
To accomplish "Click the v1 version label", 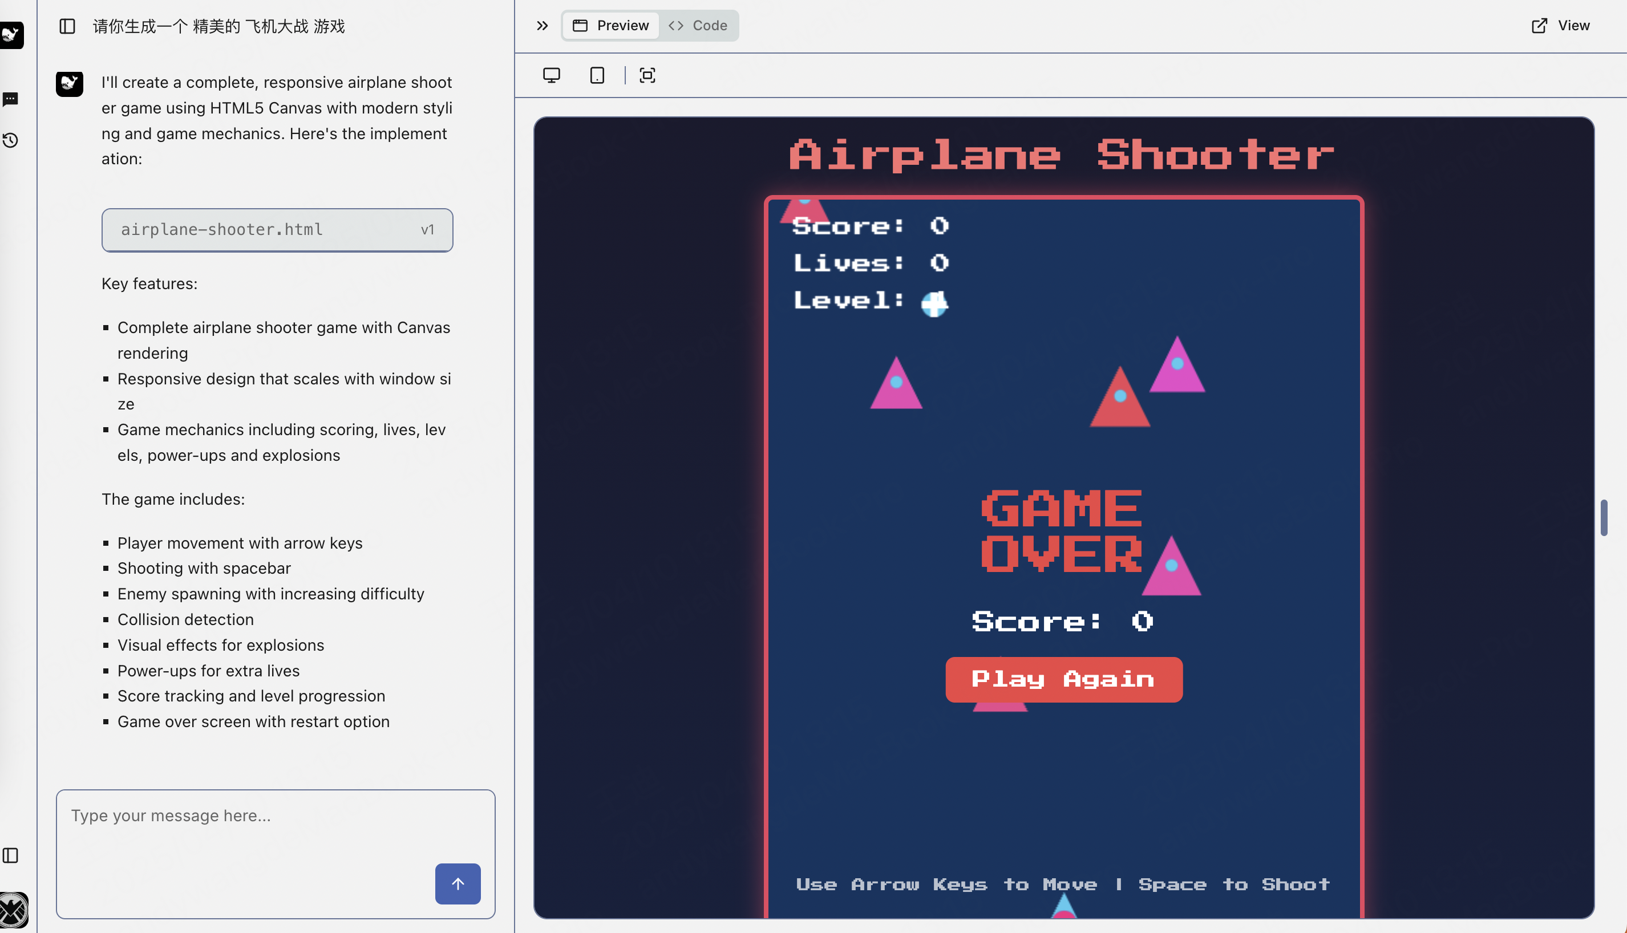I will pos(427,230).
